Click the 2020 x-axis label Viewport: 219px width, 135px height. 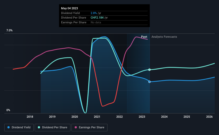click(75, 117)
